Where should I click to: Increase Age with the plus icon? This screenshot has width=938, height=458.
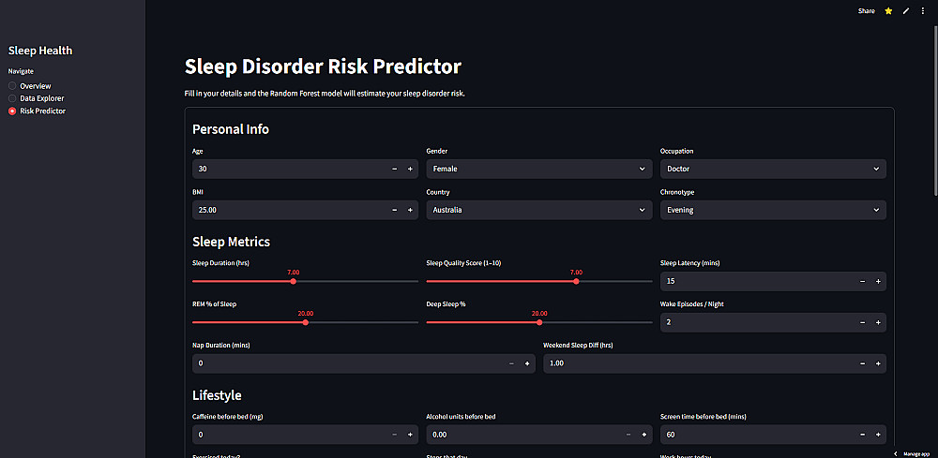pos(411,169)
